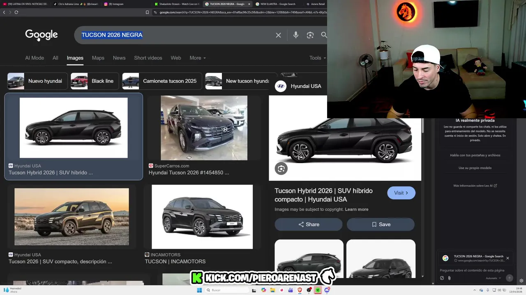Switch to LATINA EN VIVO YouTube tab
526x295 pixels.
(25, 4)
